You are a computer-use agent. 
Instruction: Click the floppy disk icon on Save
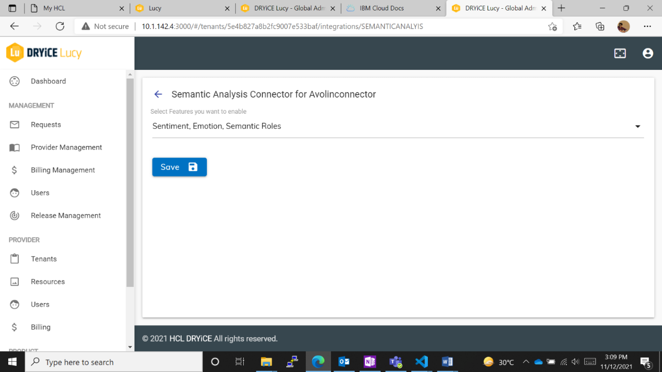[193, 167]
